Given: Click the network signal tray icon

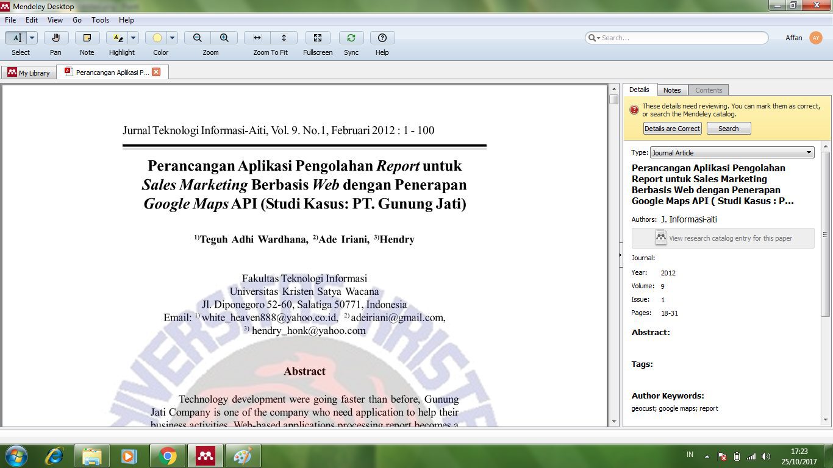Looking at the screenshot, I should [751, 456].
